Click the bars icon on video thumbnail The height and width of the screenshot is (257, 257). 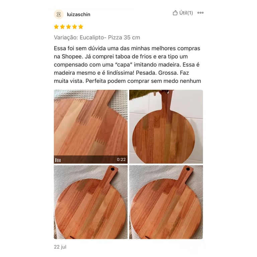(x=58, y=160)
